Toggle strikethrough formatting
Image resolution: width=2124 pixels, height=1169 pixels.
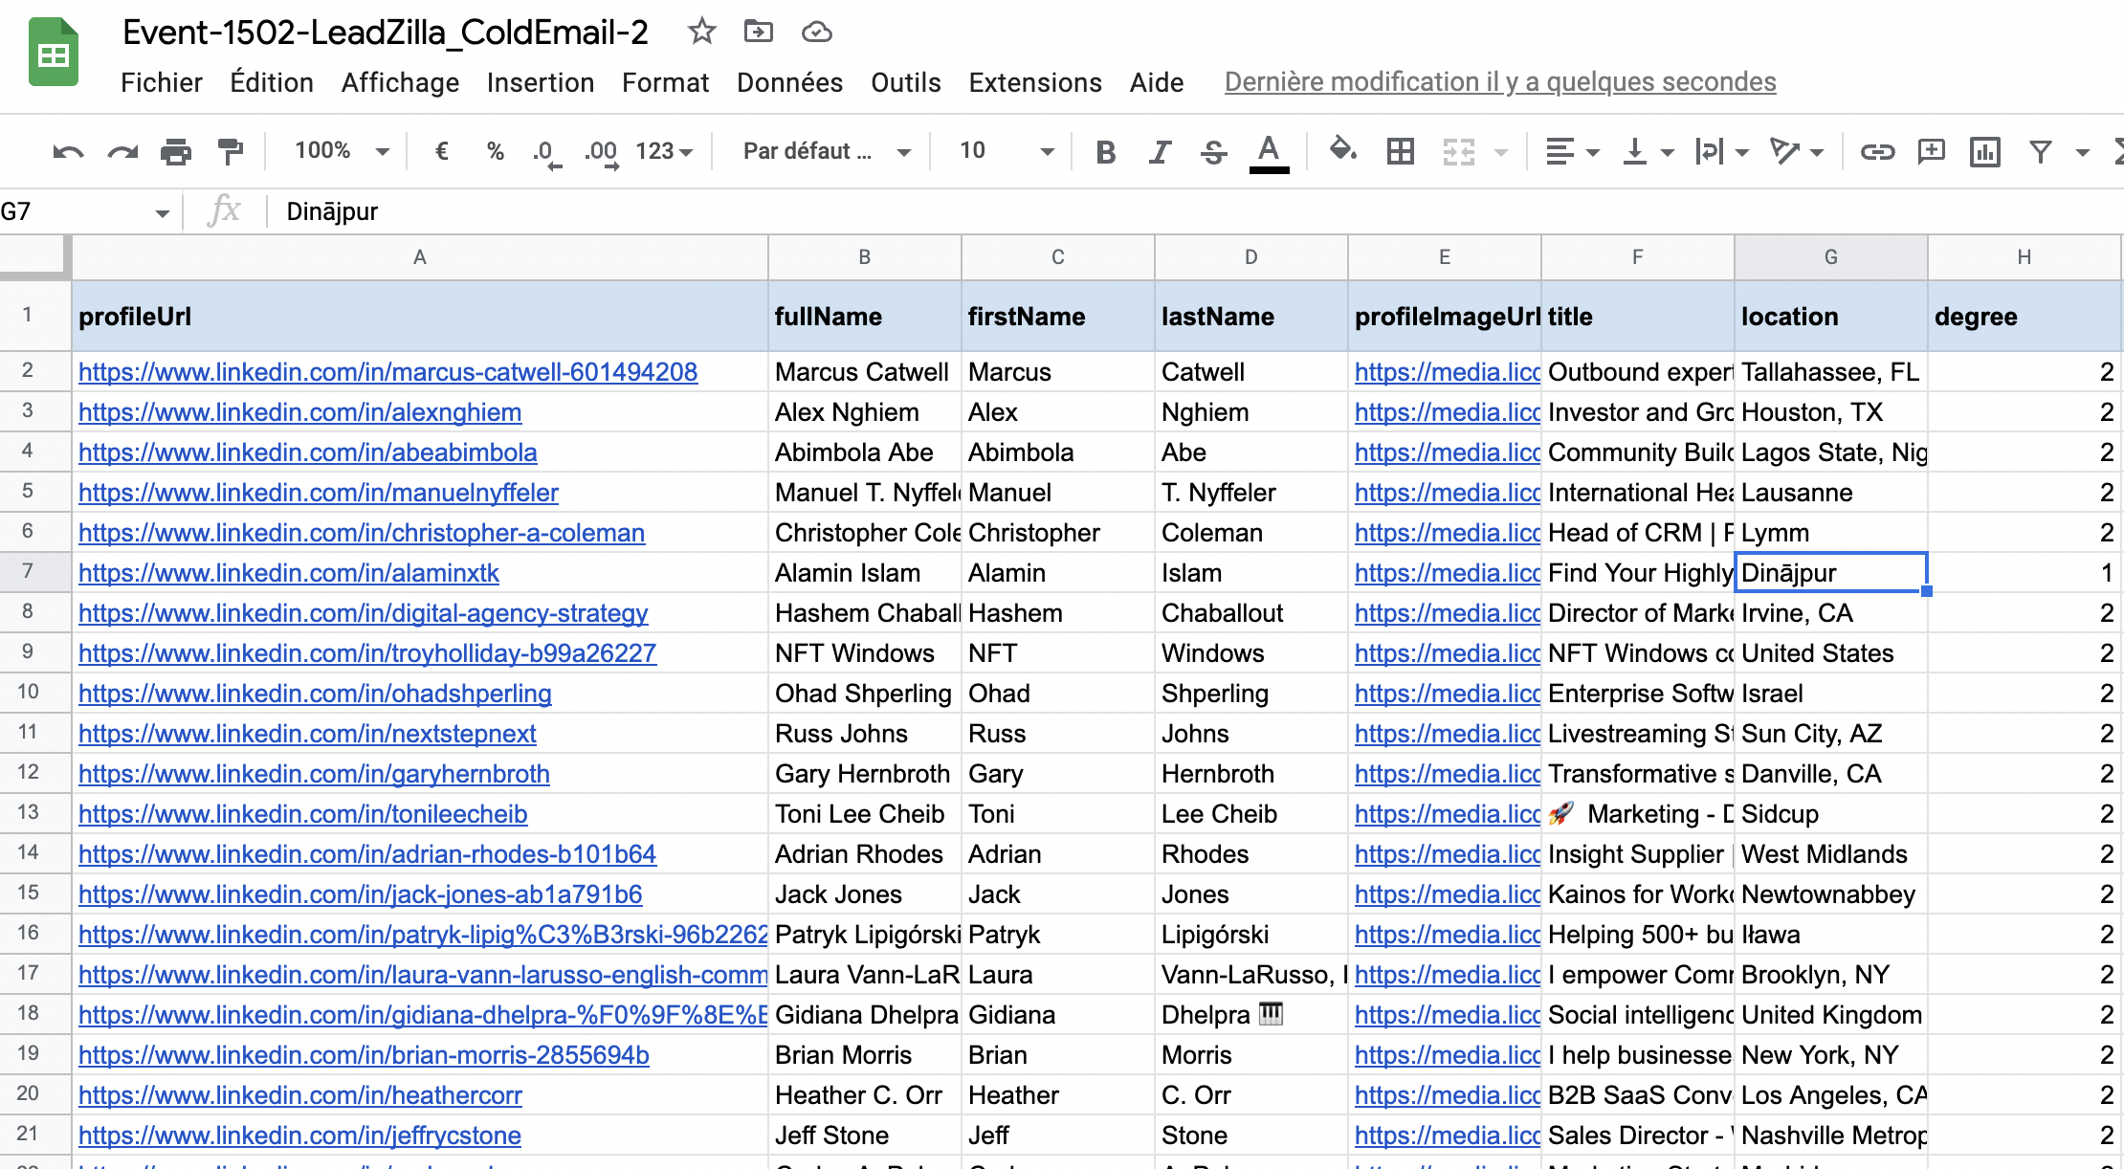pyautogui.click(x=1213, y=151)
